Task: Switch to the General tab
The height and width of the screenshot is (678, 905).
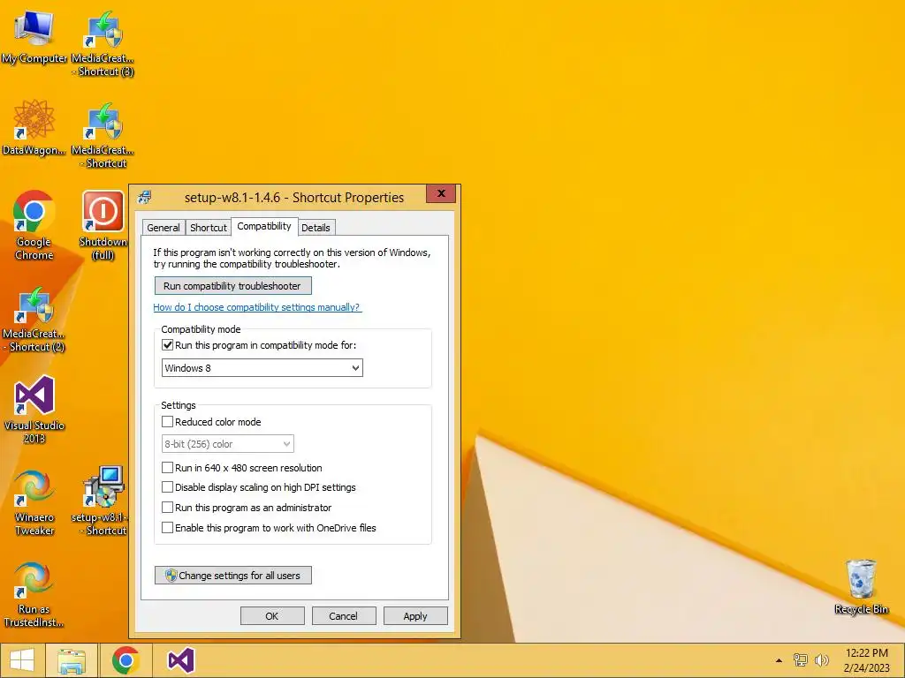Action: [x=164, y=228]
